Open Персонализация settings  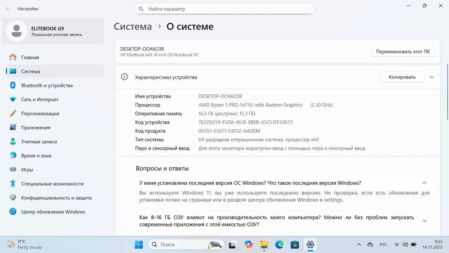point(54,113)
